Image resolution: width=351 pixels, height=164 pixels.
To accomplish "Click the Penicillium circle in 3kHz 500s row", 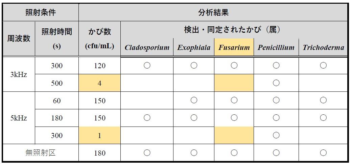I will 276,83.
